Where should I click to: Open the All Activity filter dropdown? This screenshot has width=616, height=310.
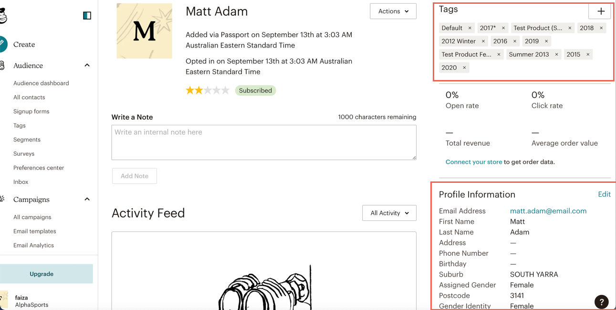[389, 213]
